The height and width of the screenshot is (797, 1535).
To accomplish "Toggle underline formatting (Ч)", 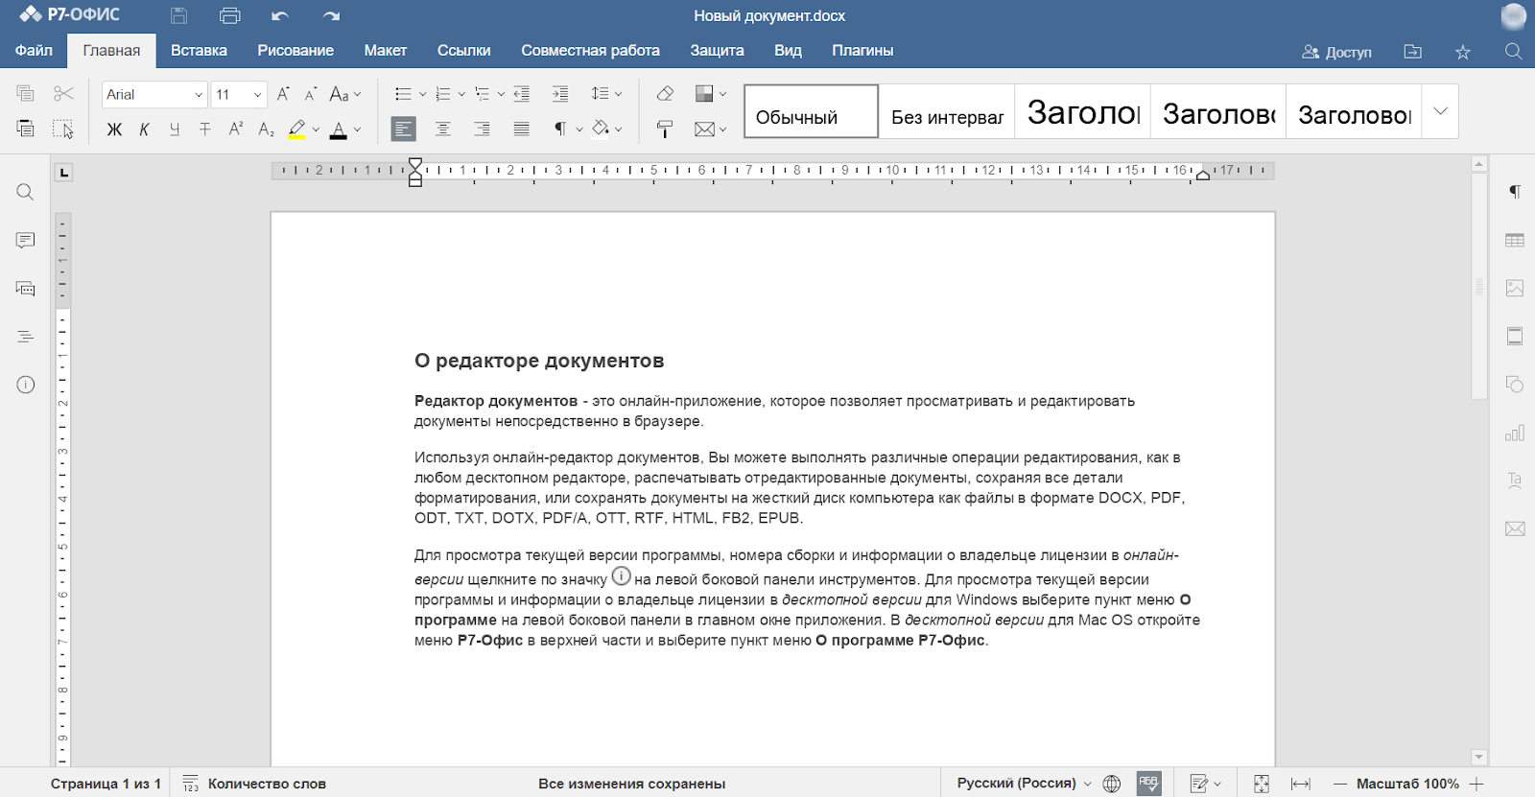I will pyautogui.click(x=175, y=129).
